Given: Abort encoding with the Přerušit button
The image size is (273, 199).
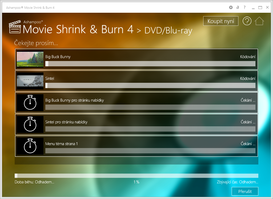Looking at the screenshot, I should point(245,191).
